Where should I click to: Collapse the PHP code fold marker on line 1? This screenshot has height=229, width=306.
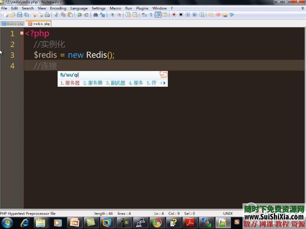tap(22, 34)
